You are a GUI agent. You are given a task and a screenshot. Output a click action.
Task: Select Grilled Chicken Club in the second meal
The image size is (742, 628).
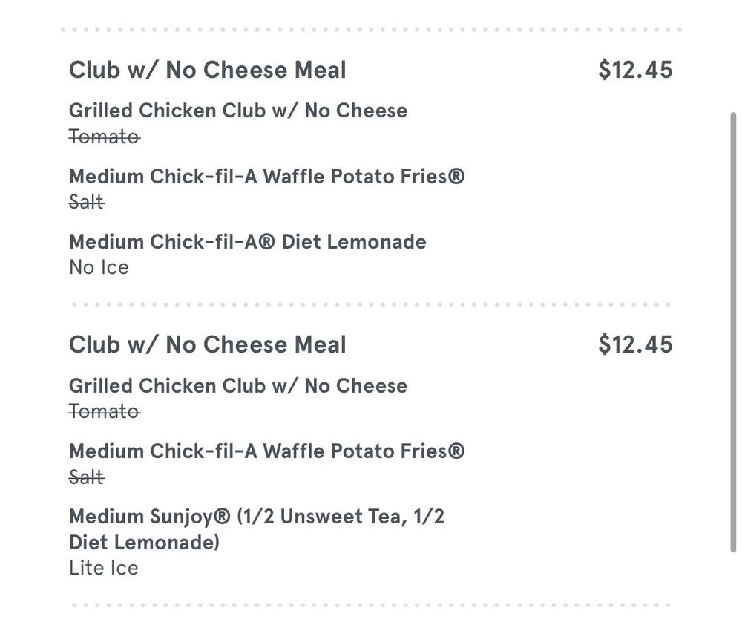click(237, 386)
